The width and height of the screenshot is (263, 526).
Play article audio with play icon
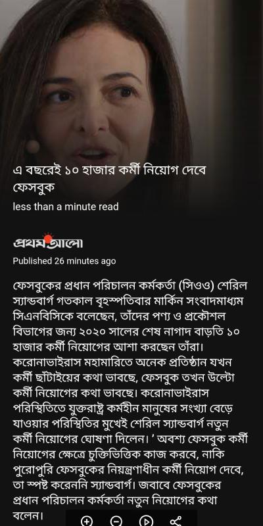[x=146, y=521]
